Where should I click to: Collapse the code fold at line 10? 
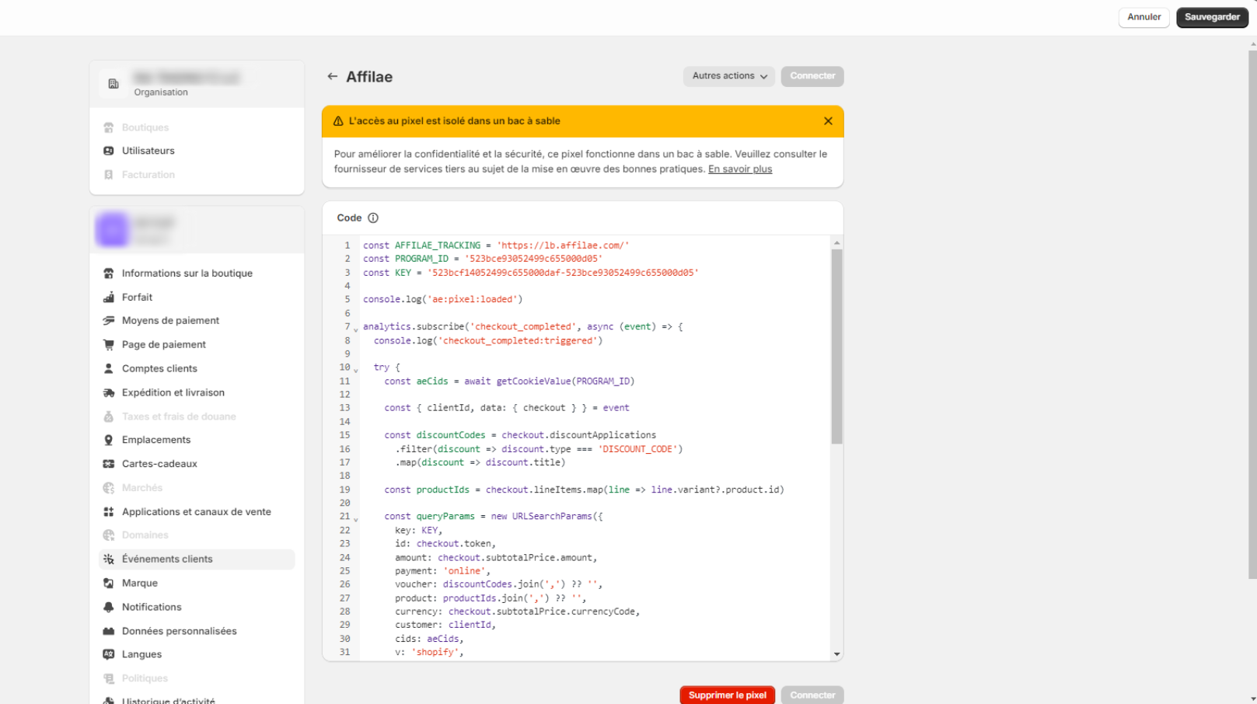(x=356, y=371)
